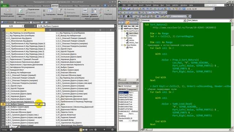The height and width of the screenshot is (132, 234).
Task: Open the Name Box dropdown arrow
Action: coord(22,26)
